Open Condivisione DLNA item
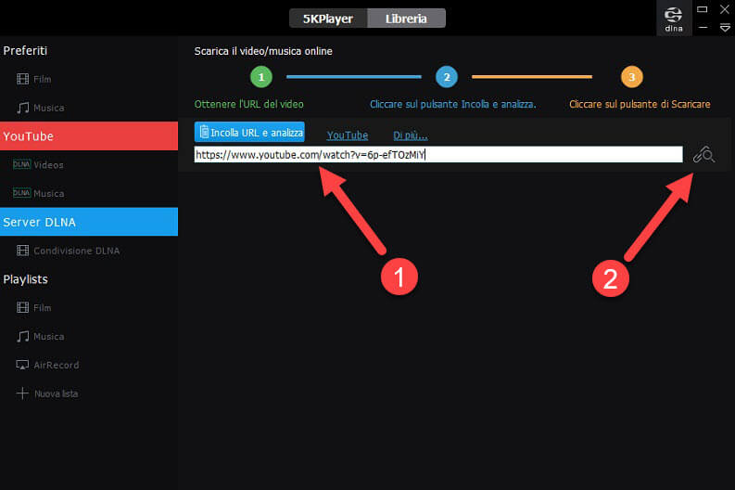The height and width of the screenshot is (490, 735). 68,251
